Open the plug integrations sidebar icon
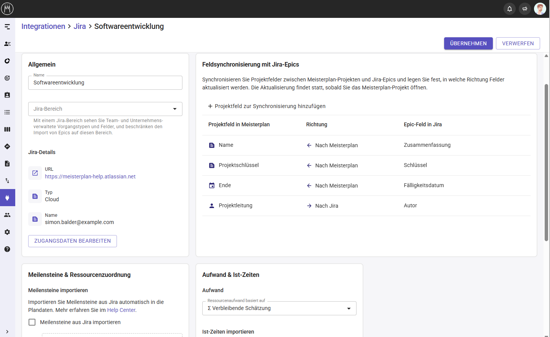Screen dimensions: 550x337 (x=7, y=198)
